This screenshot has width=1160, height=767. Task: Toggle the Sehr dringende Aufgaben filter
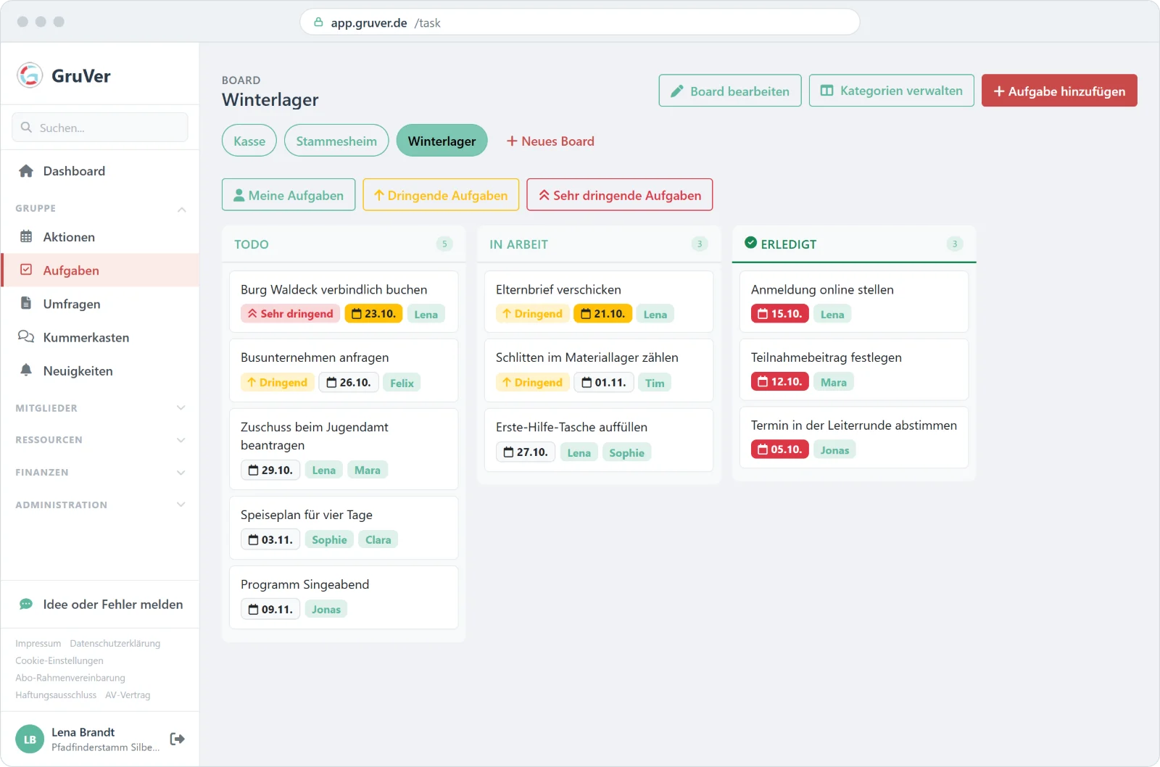point(620,194)
